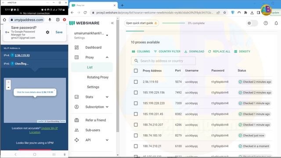Check the box for proxy 185.199.231.45

pyautogui.click(x=136, y=114)
